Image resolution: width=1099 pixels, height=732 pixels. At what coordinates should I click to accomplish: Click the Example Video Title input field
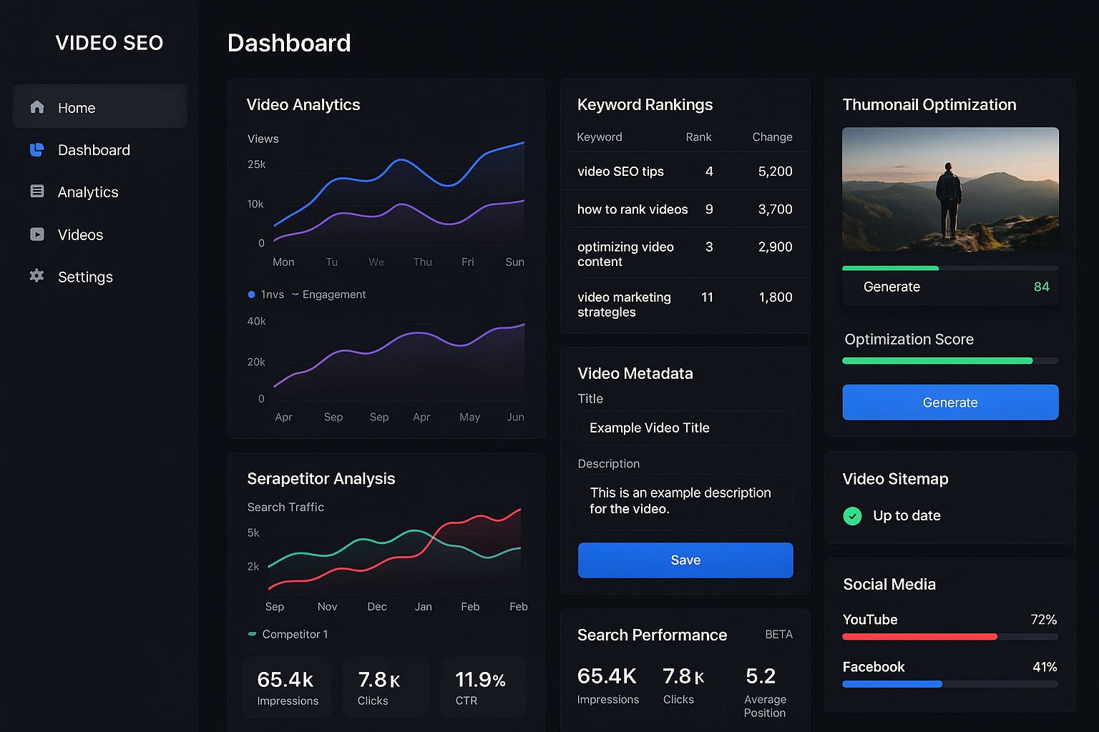(685, 428)
